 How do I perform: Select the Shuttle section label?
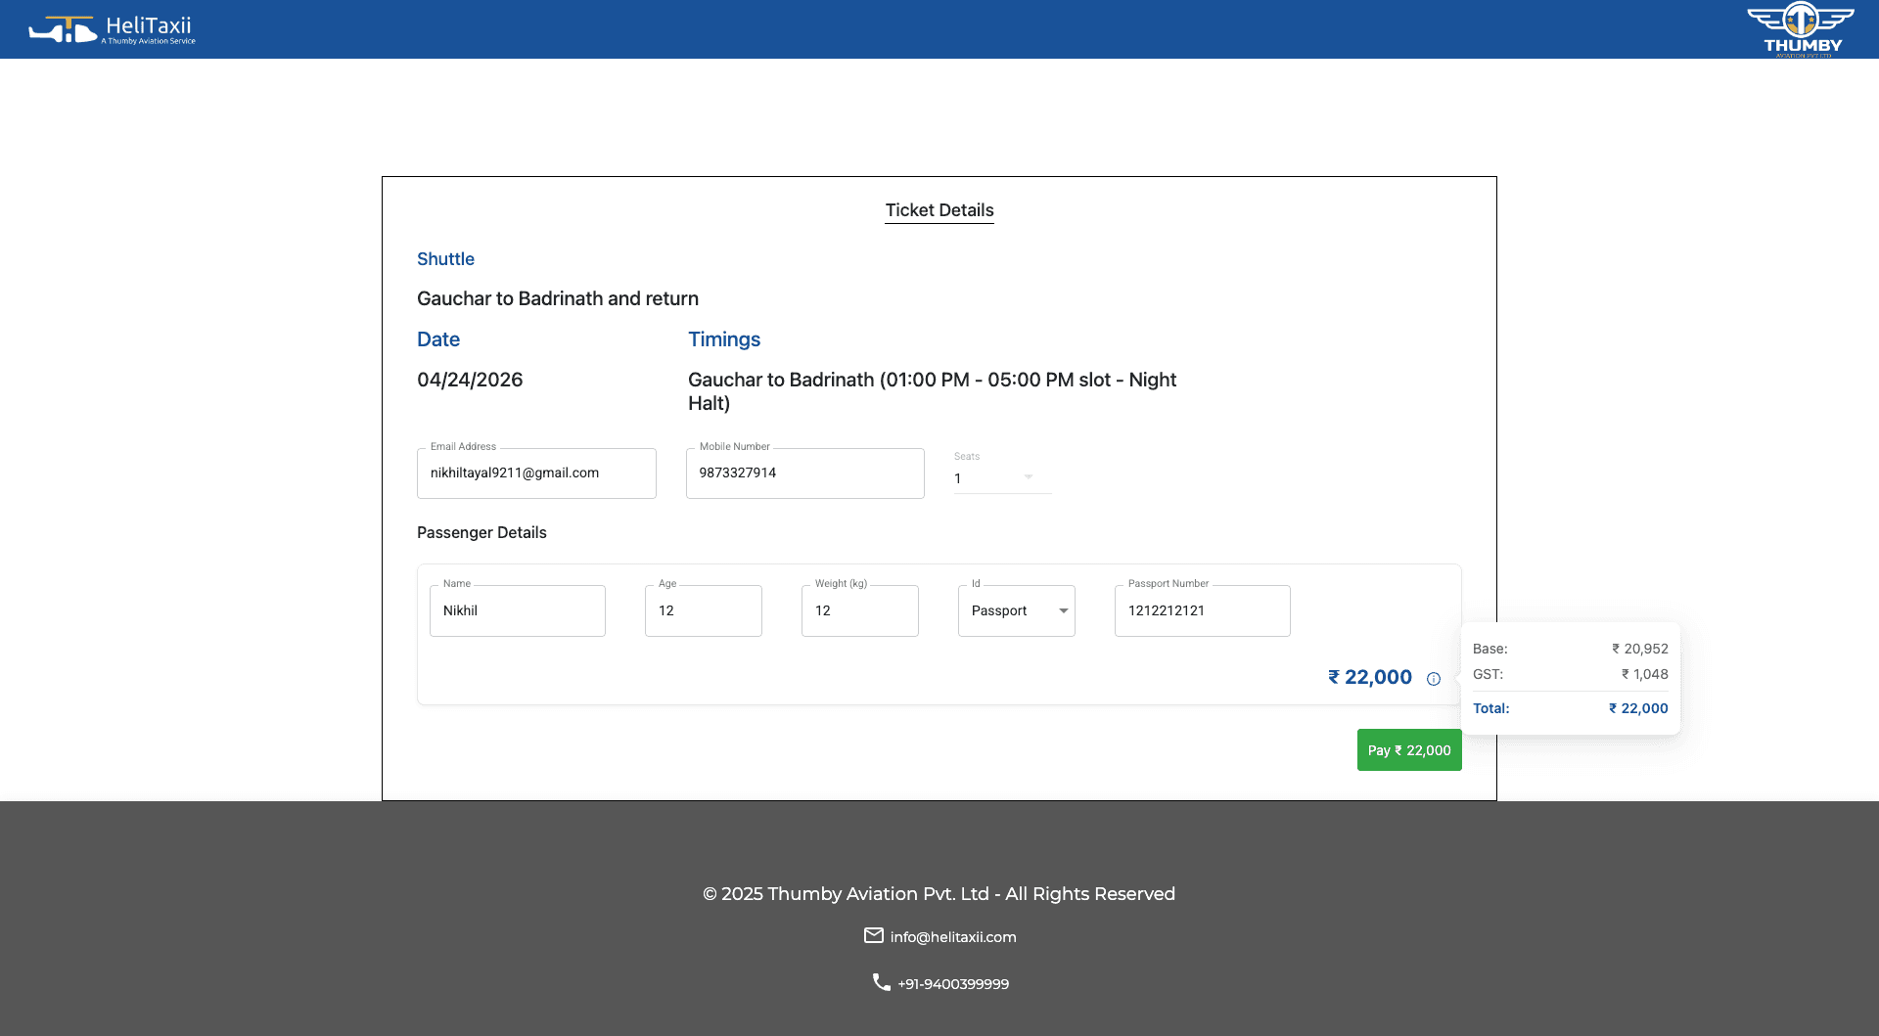[x=445, y=258]
